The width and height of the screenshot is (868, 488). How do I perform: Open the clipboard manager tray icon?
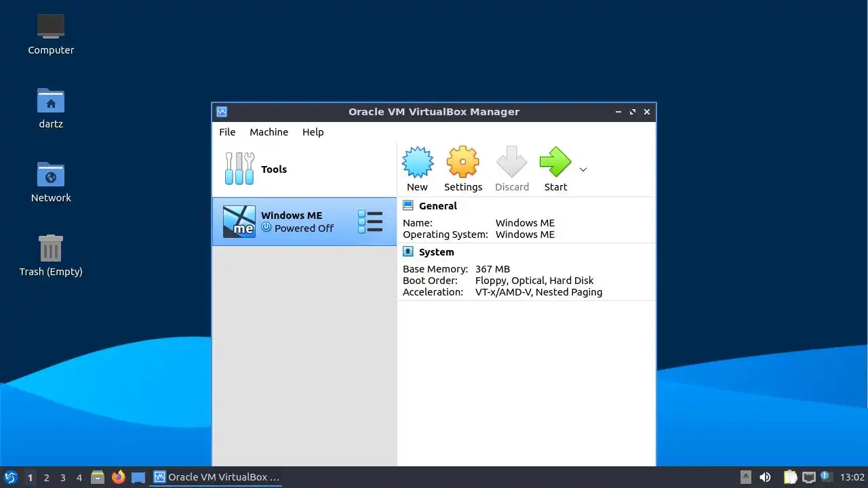(790, 477)
